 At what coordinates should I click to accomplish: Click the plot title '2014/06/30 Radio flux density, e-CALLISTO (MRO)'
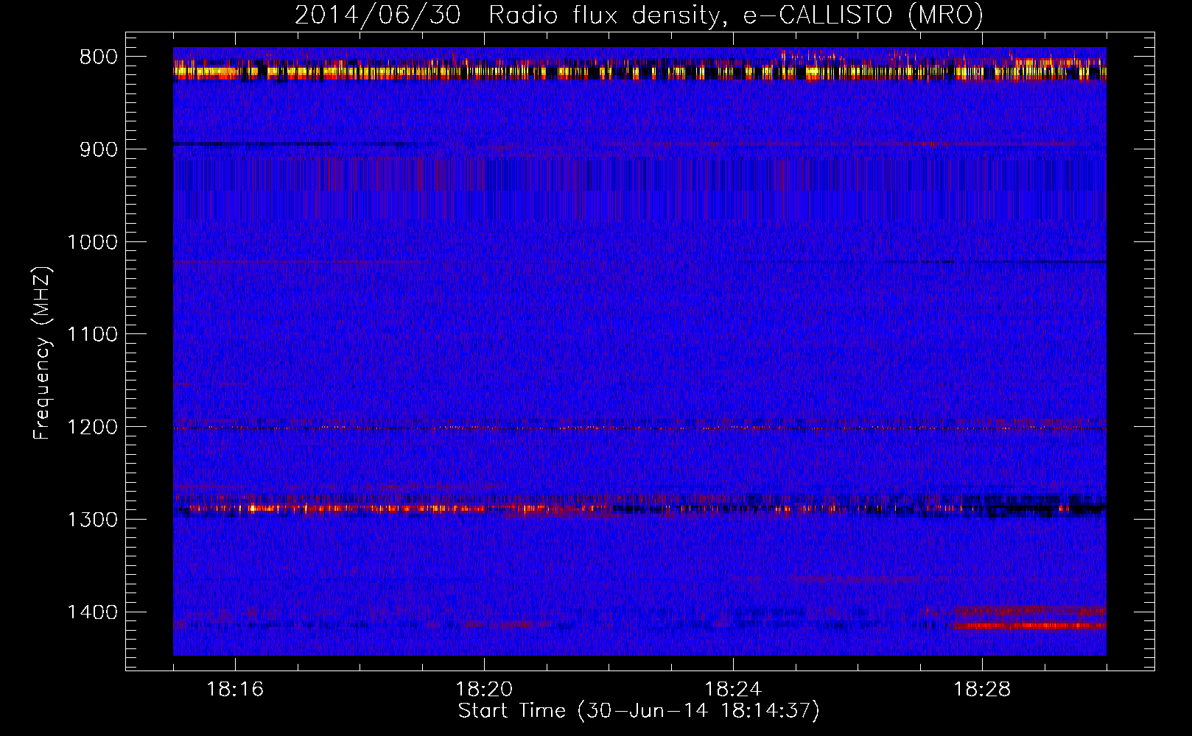[639, 15]
